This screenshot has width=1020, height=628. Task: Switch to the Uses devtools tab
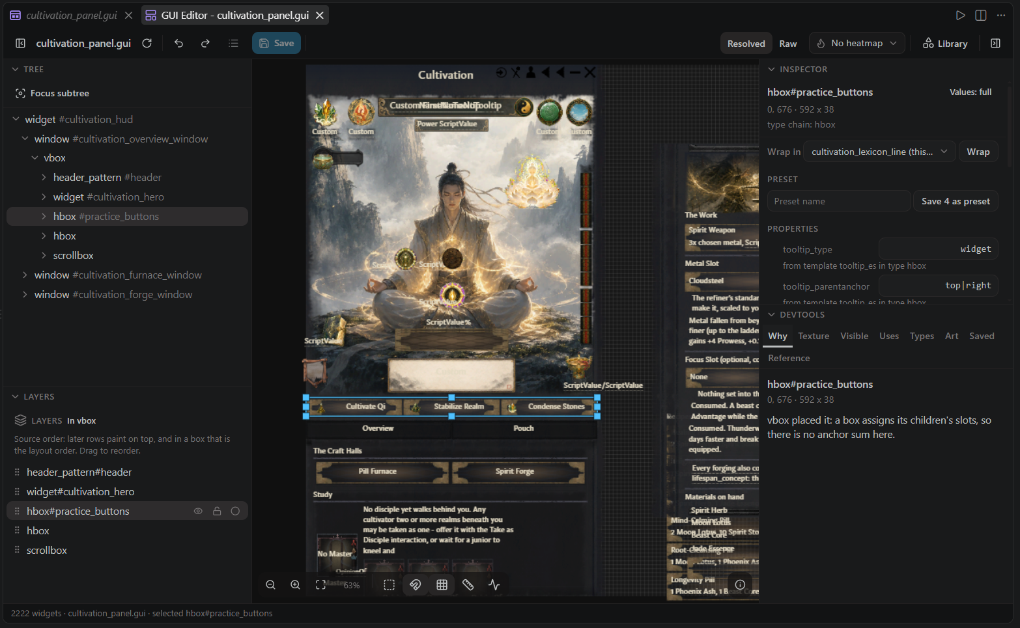(888, 336)
